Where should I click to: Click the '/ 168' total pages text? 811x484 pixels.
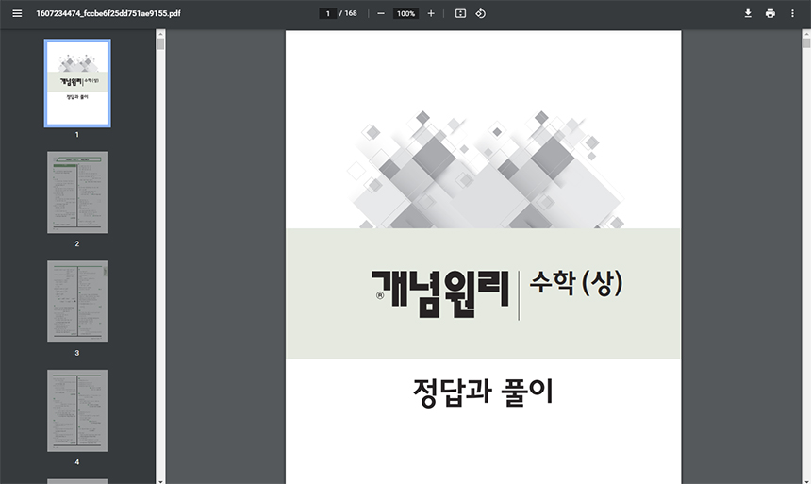pyautogui.click(x=348, y=13)
